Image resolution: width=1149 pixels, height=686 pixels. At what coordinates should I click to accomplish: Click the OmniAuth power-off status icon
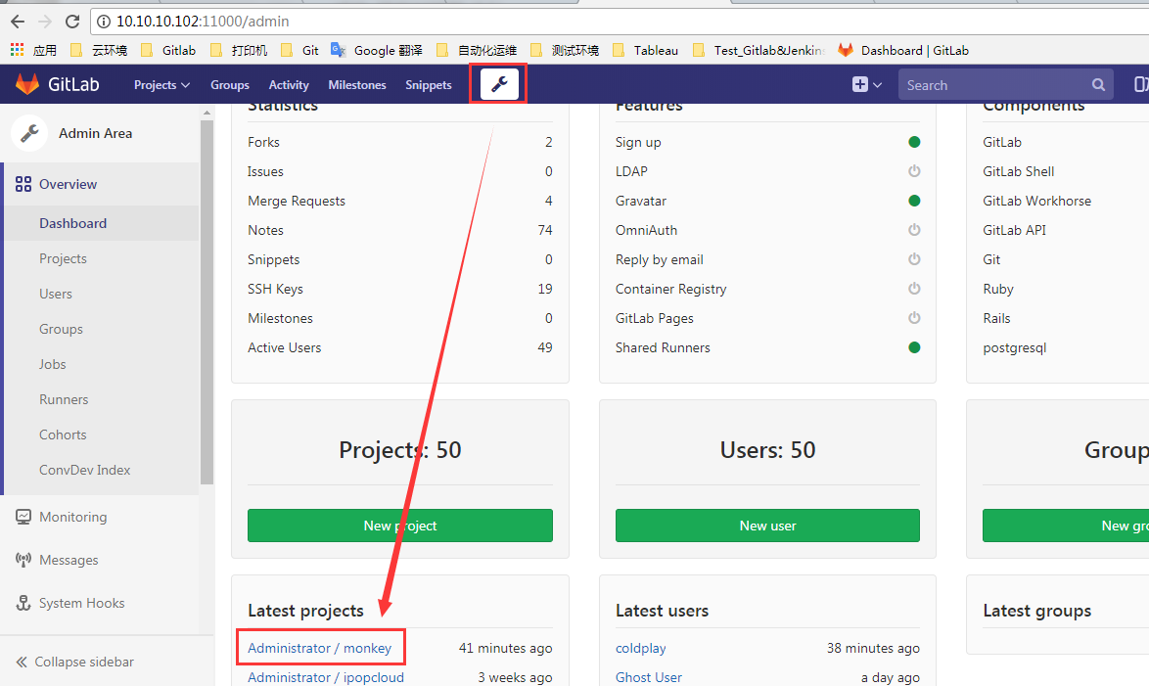[x=914, y=229]
